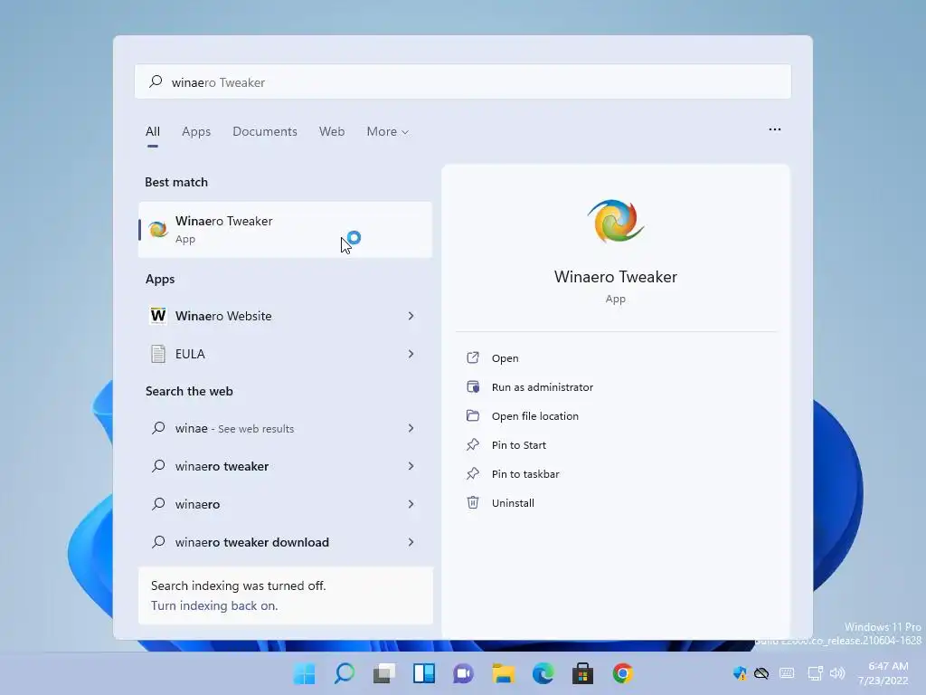Click the 'EULA' result label
This screenshot has width=926, height=695.
190,354
